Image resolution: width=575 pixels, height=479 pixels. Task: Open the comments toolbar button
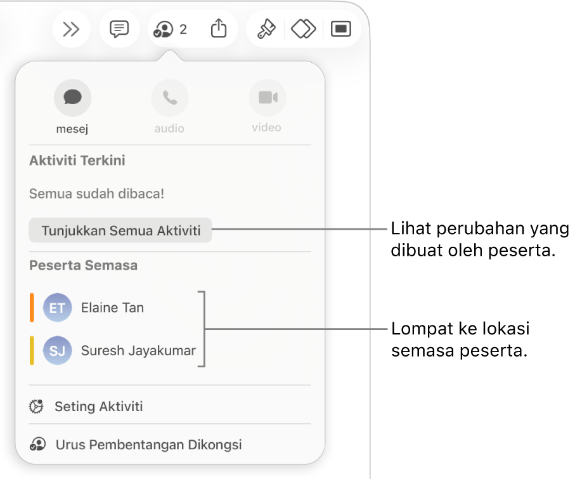(119, 29)
